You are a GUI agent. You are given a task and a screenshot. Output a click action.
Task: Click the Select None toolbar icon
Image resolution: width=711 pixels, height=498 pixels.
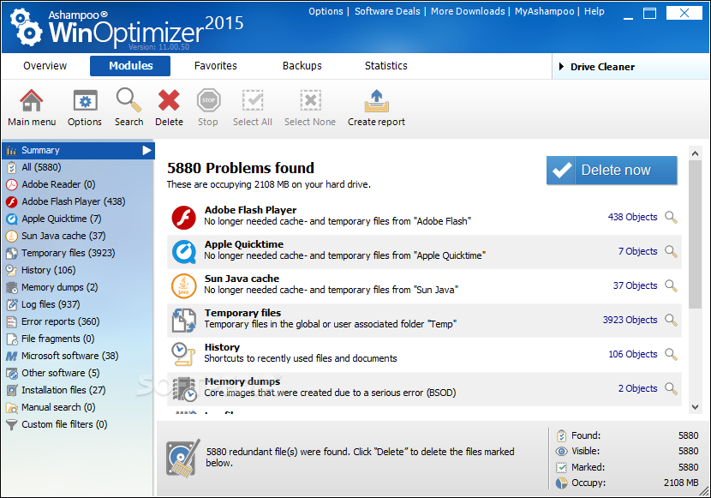310,100
